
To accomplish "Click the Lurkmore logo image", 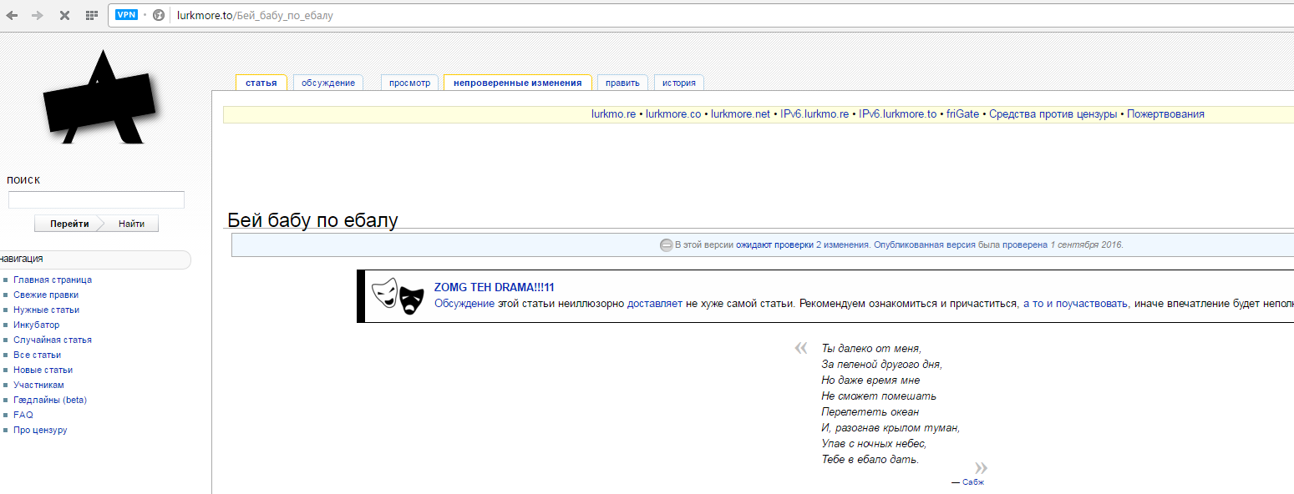I will pos(100,98).
